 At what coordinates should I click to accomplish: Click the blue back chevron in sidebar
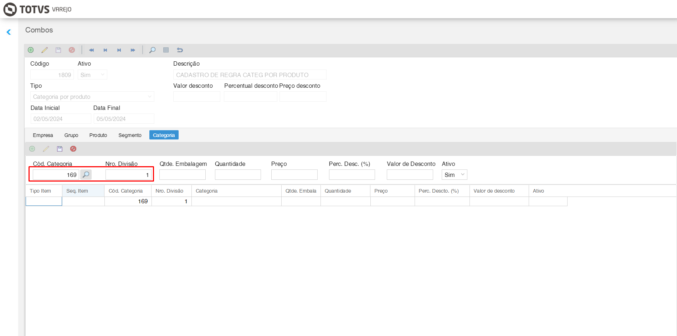coord(9,32)
